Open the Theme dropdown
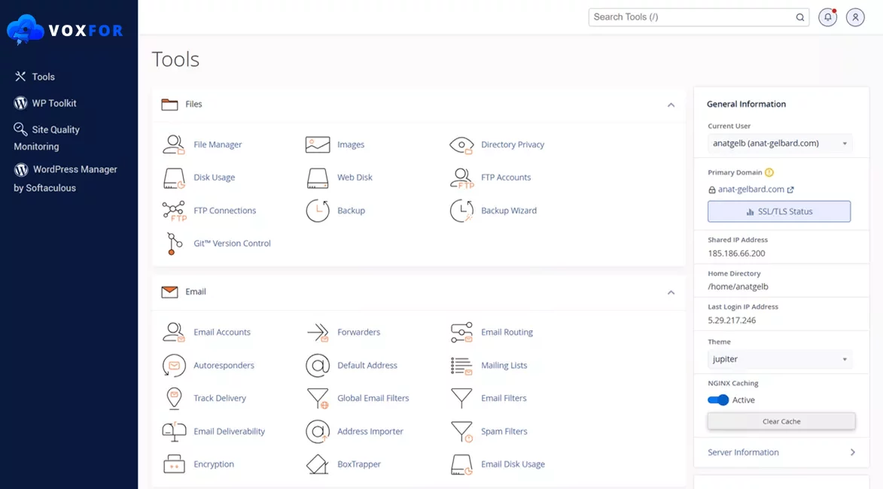 tap(779, 360)
